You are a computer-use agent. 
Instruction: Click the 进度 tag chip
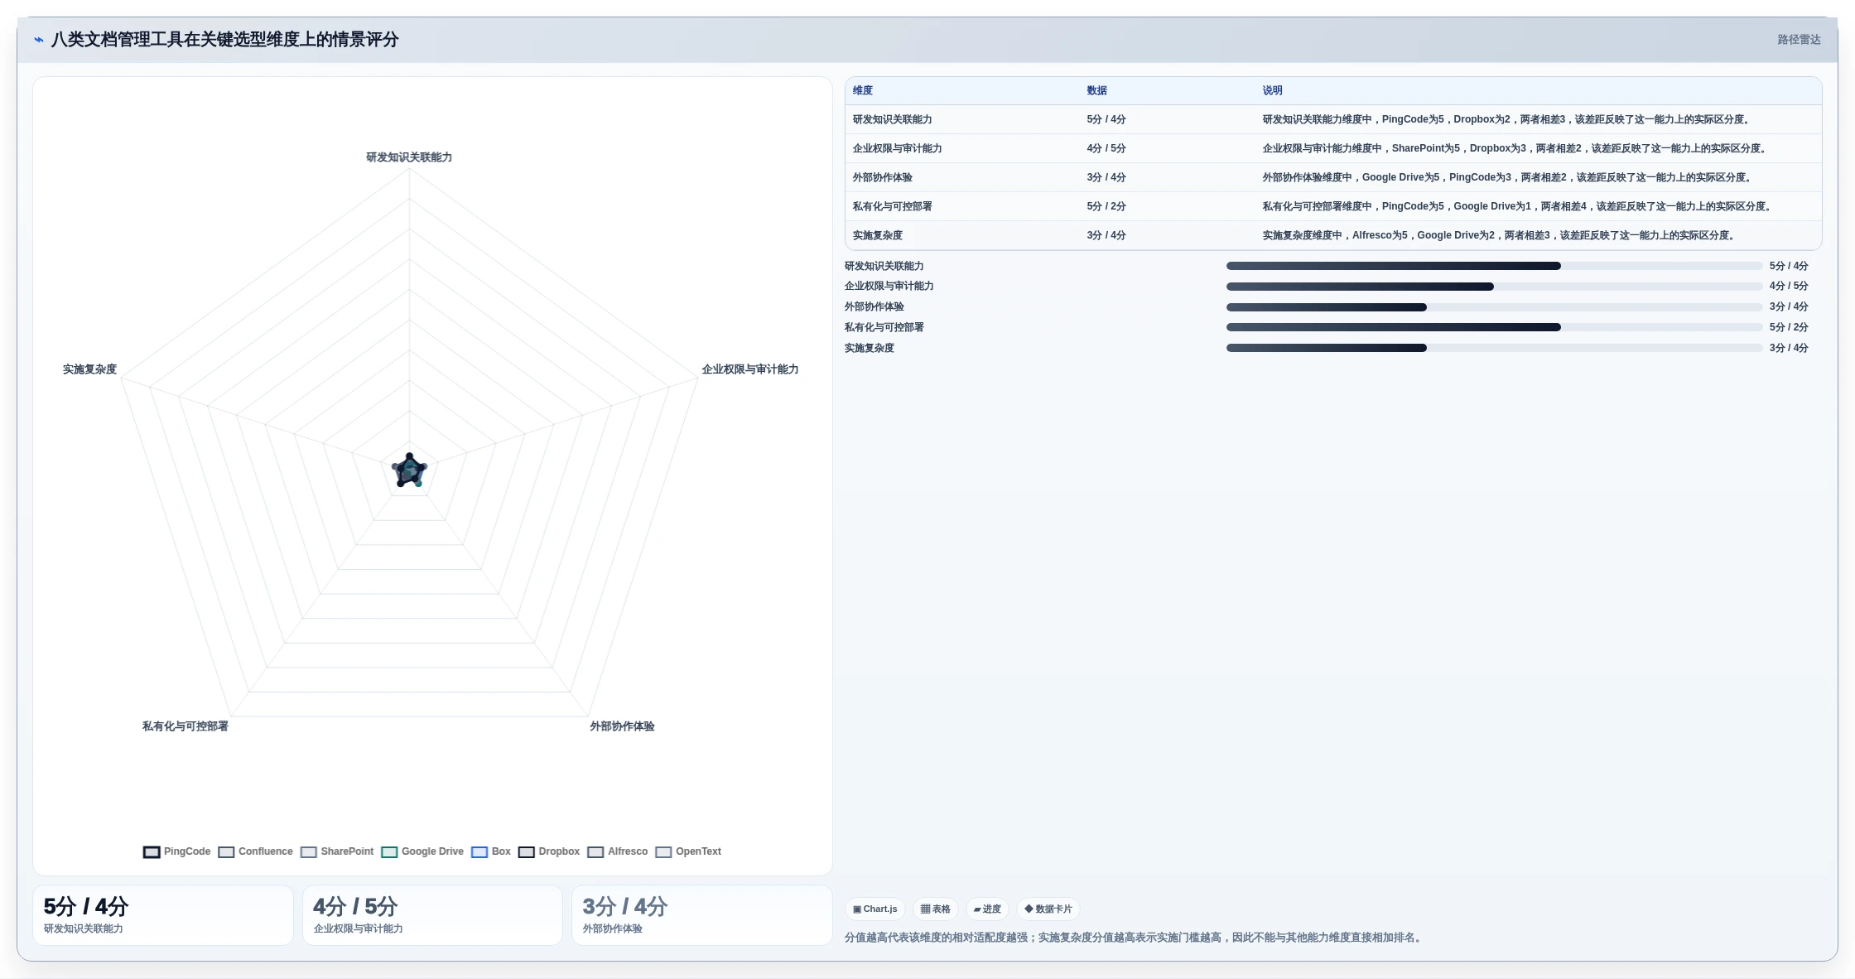click(x=987, y=909)
